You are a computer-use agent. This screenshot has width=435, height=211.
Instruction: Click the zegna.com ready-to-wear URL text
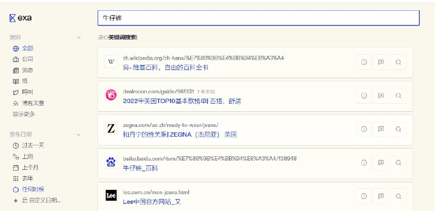point(171,125)
